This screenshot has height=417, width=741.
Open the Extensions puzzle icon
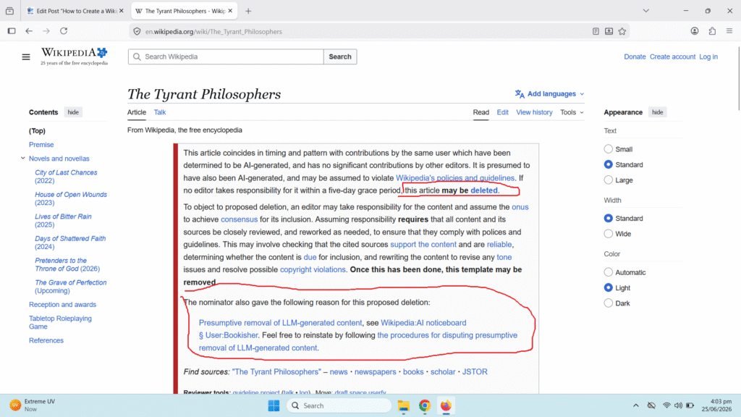click(x=712, y=31)
